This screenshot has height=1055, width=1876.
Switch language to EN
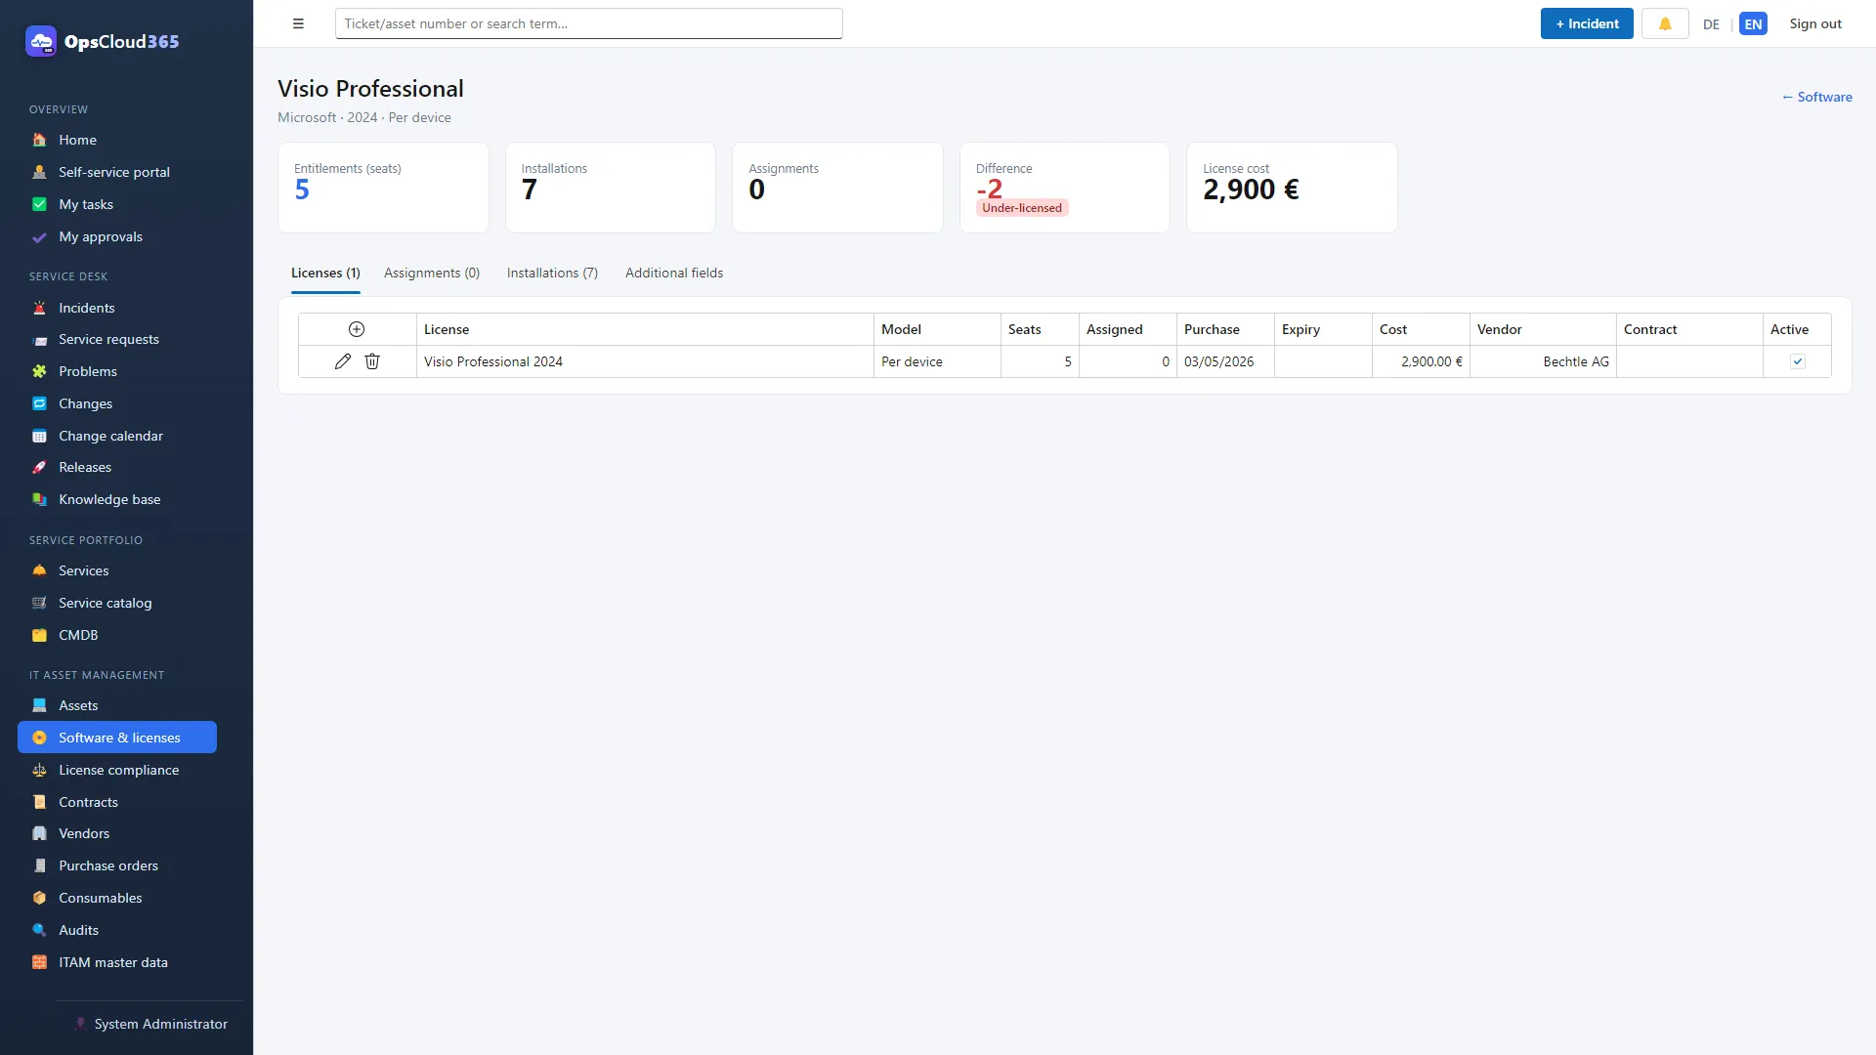pyautogui.click(x=1753, y=24)
